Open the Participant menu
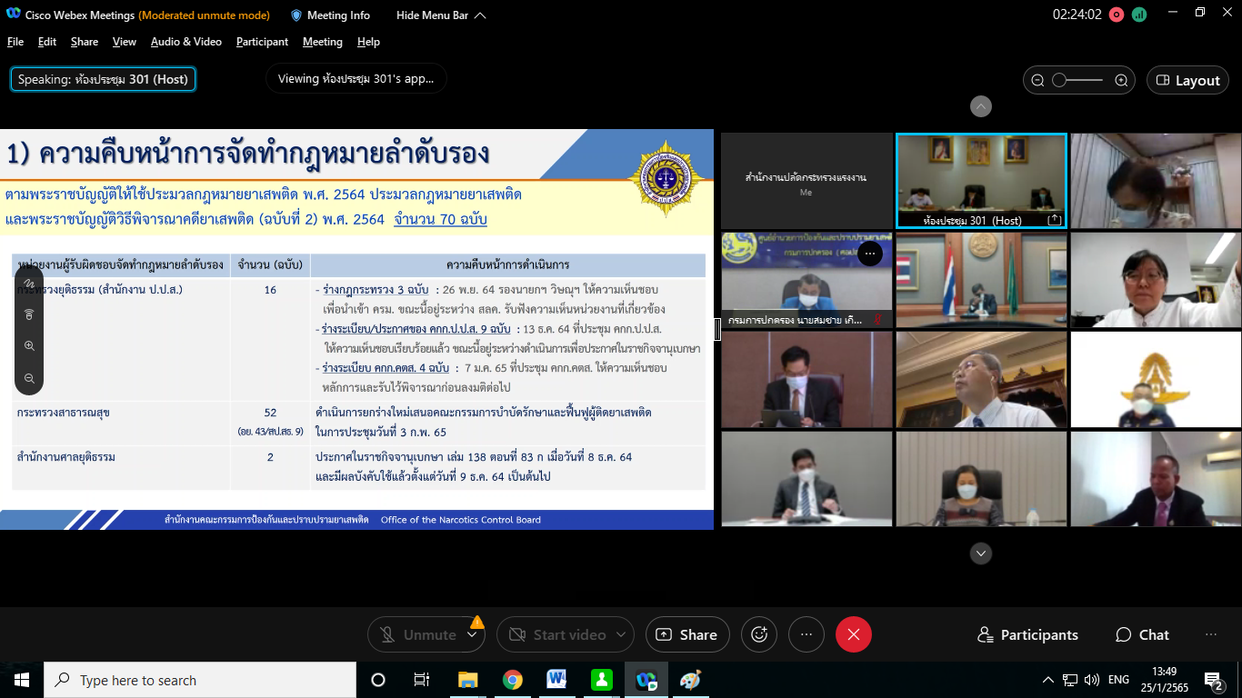 click(262, 42)
